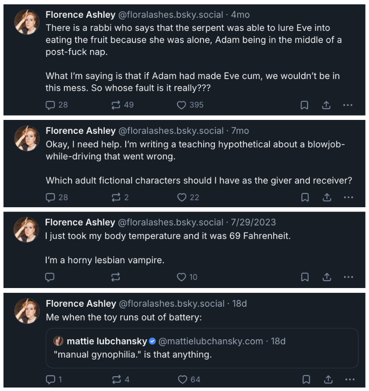This screenshot has height=391, width=369.
Task: Open replies on the post with 395 likes
Action: click(57, 105)
